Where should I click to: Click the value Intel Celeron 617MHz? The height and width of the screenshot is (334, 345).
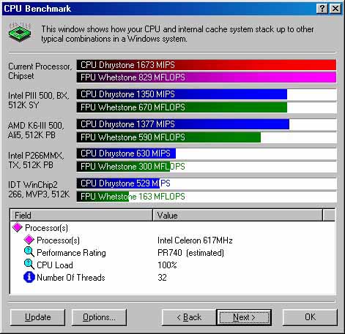(195, 240)
